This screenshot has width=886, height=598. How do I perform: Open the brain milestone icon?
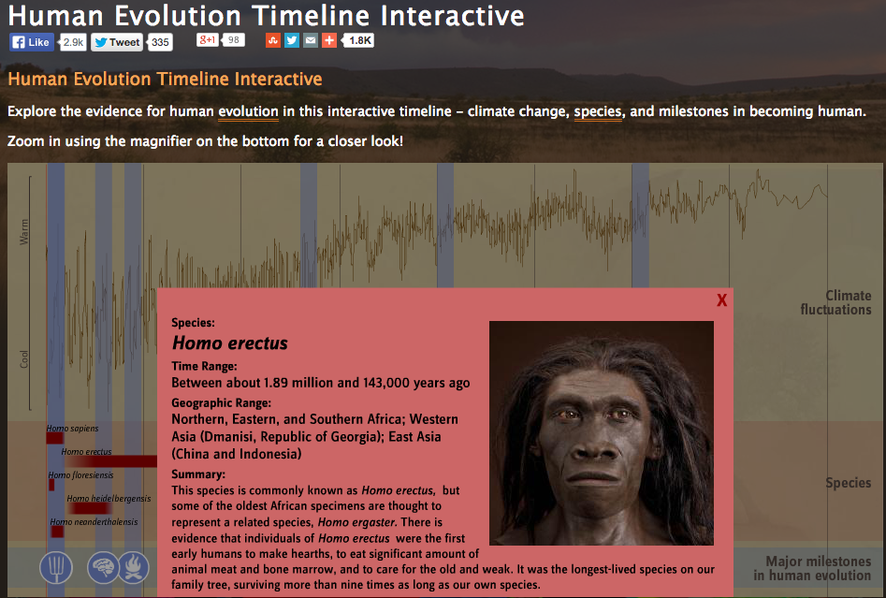click(103, 567)
